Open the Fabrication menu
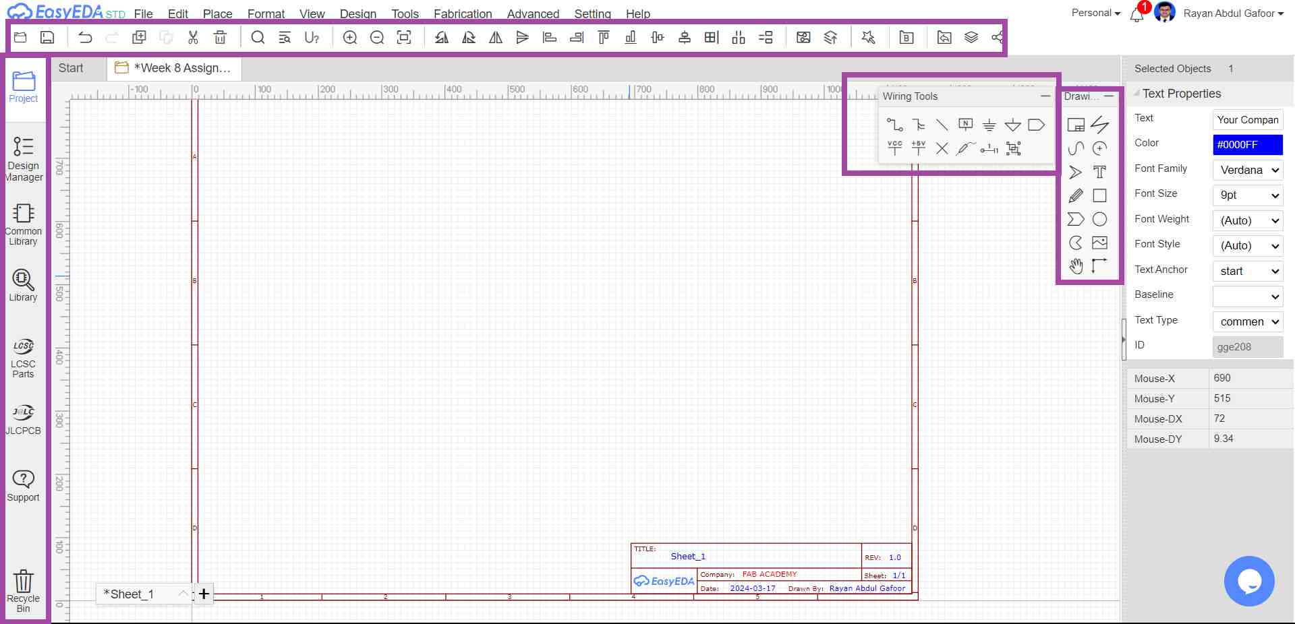The image size is (1295, 624). [462, 13]
